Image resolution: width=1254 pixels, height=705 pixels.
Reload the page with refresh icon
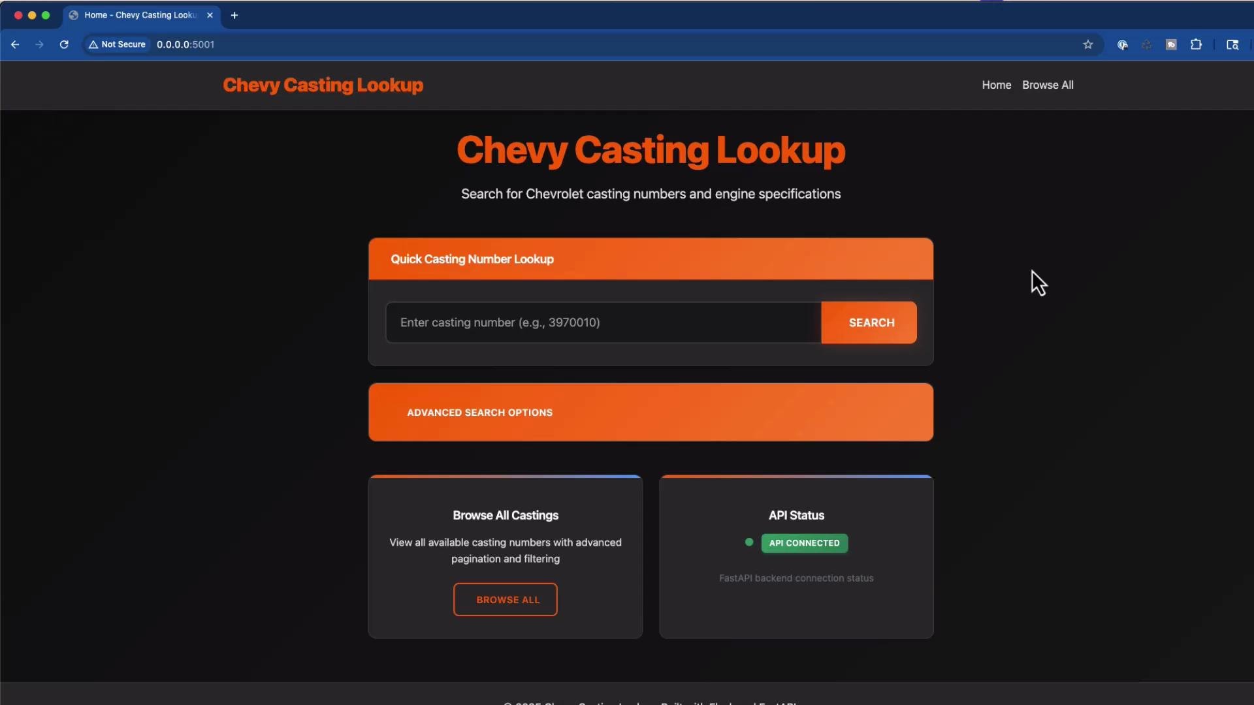tap(64, 44)
